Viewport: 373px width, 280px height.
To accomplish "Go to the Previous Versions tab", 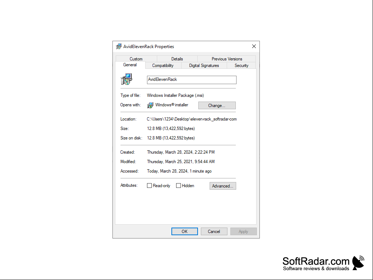I will tap(227, 59).
